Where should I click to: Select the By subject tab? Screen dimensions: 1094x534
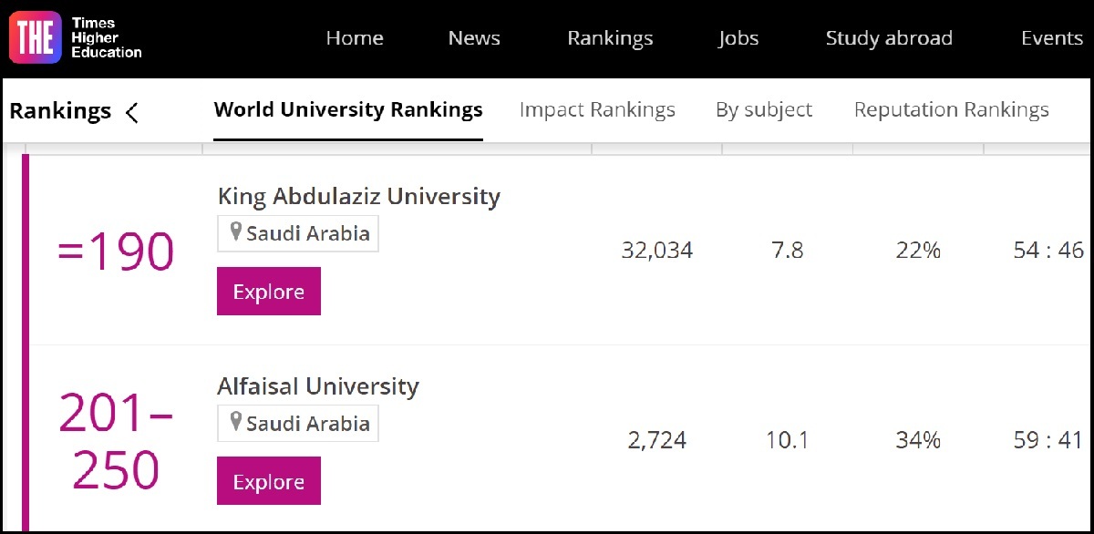(x=764, y=110)
